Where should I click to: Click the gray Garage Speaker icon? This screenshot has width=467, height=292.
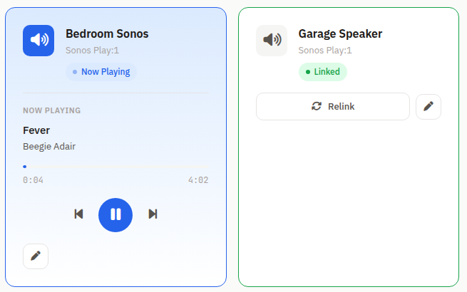coord(272,41)
